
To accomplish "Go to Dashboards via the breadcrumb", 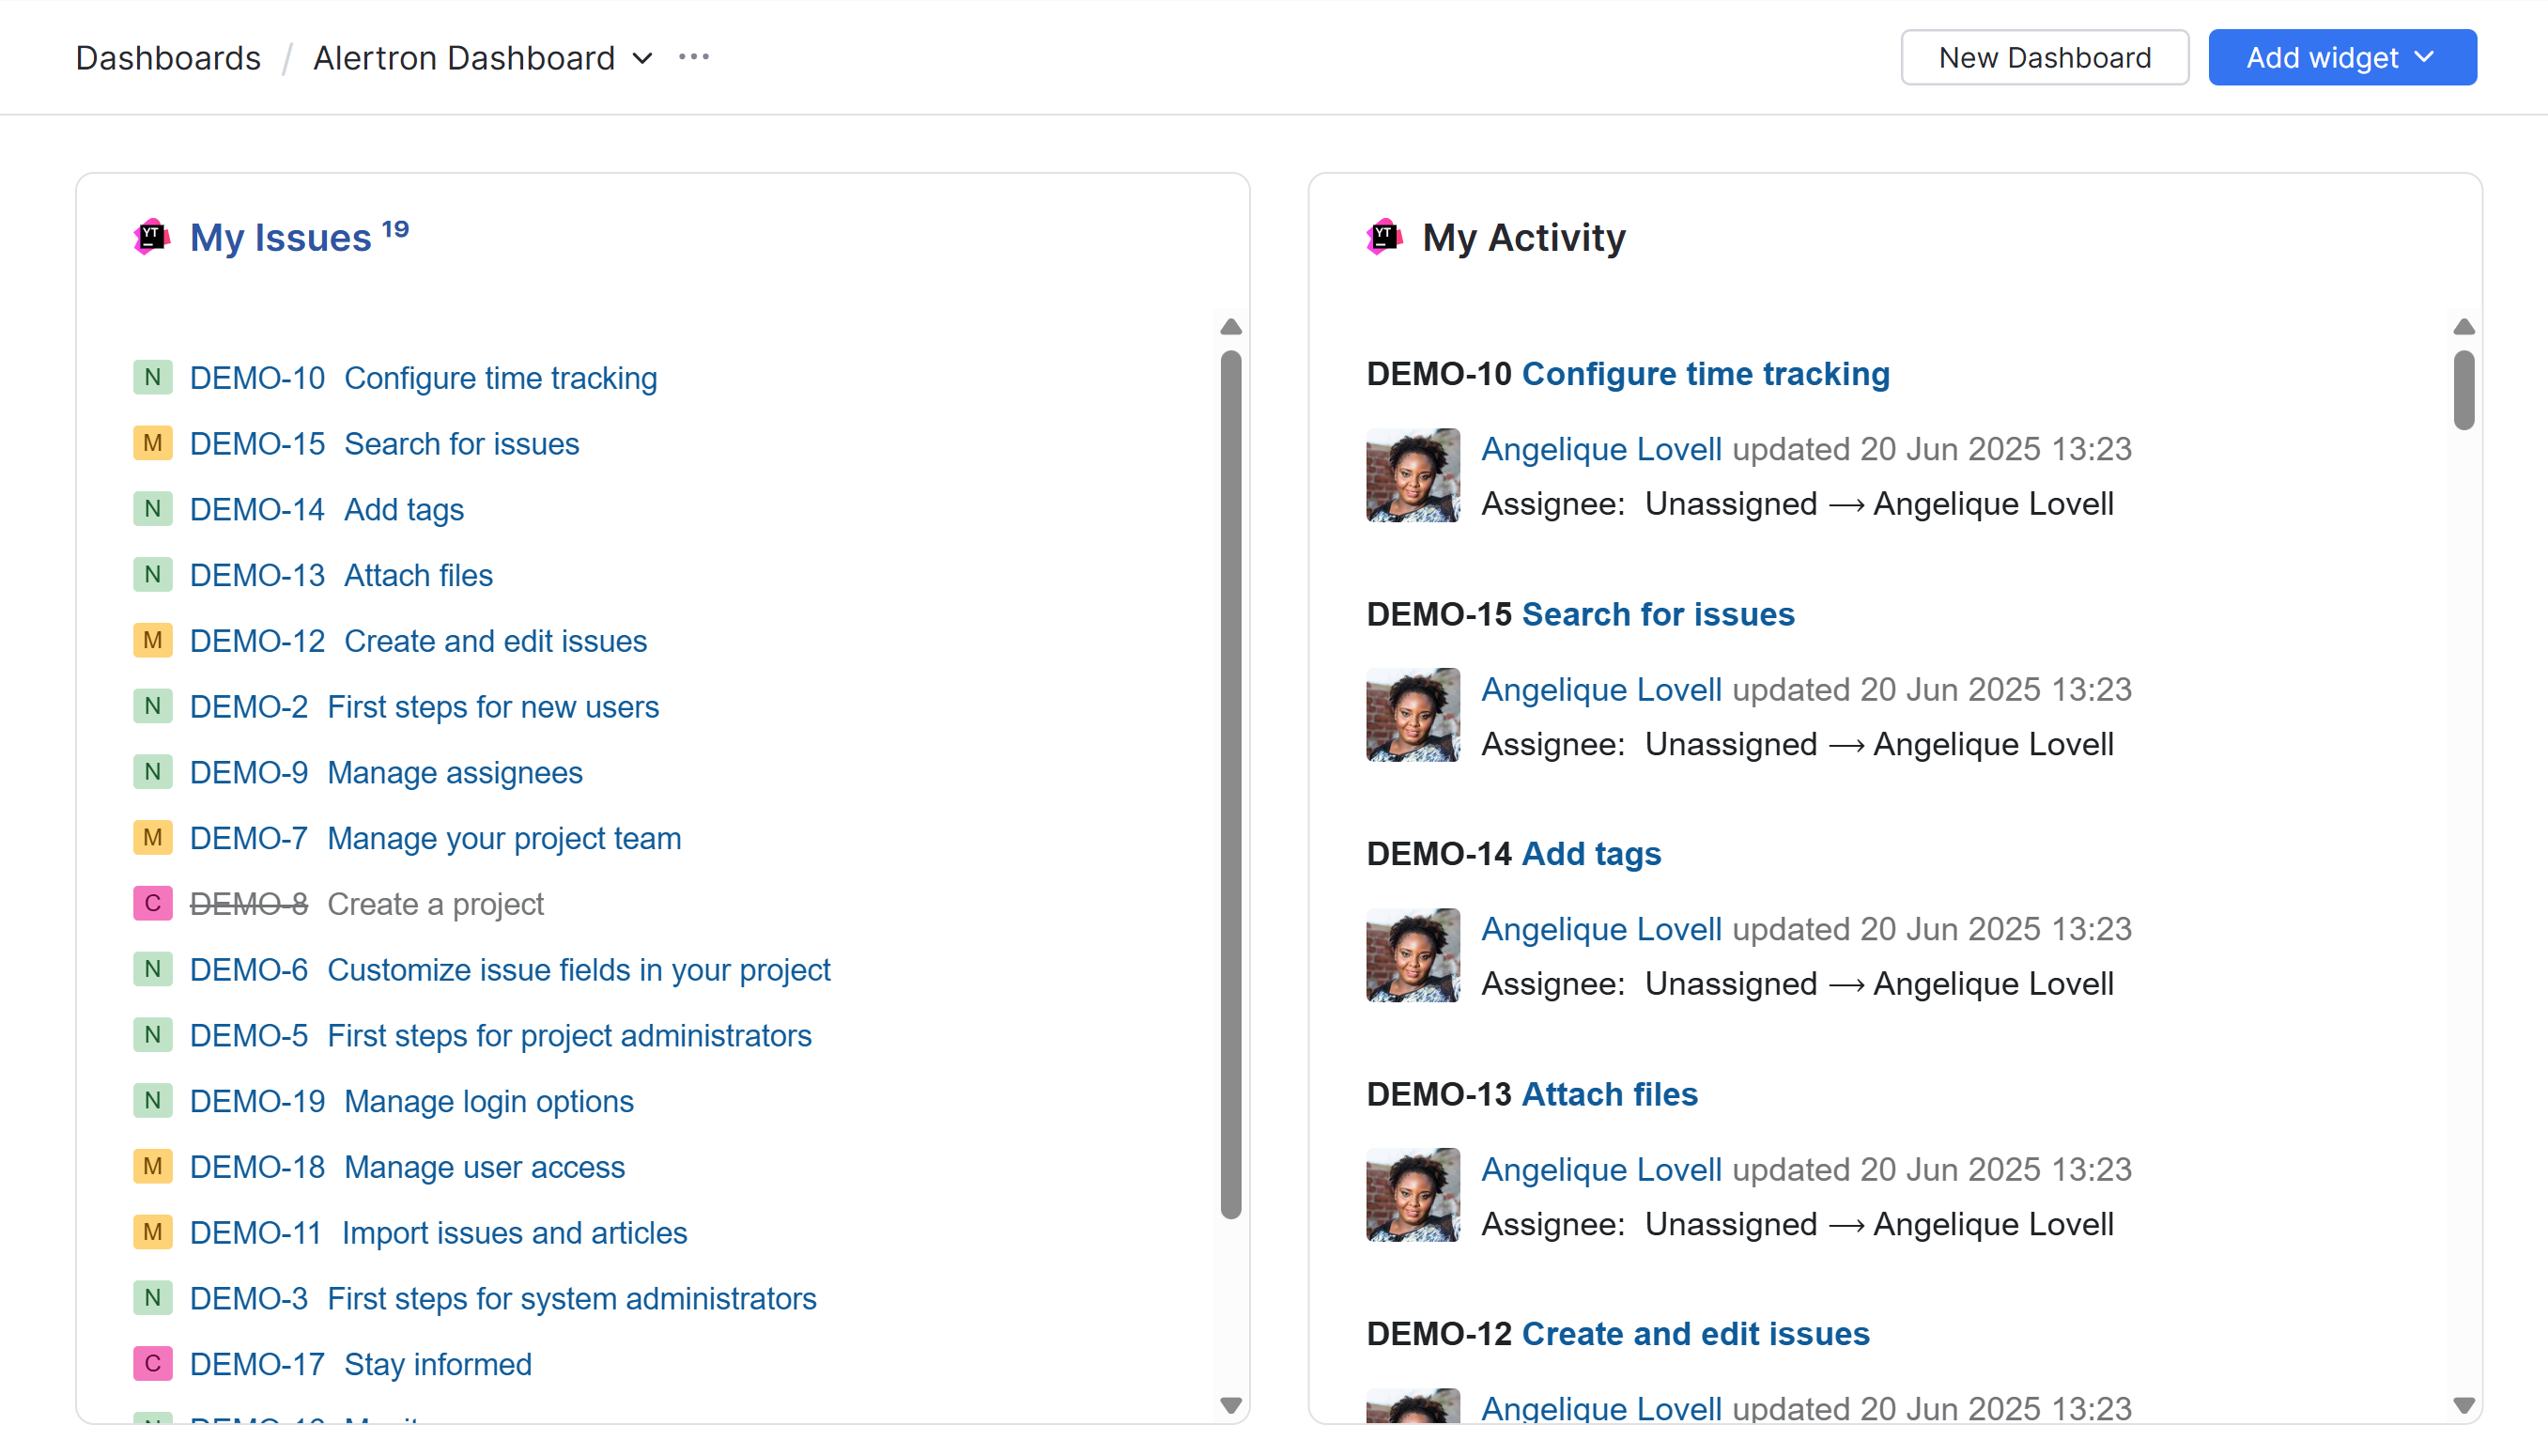I will tap(168, 57).
